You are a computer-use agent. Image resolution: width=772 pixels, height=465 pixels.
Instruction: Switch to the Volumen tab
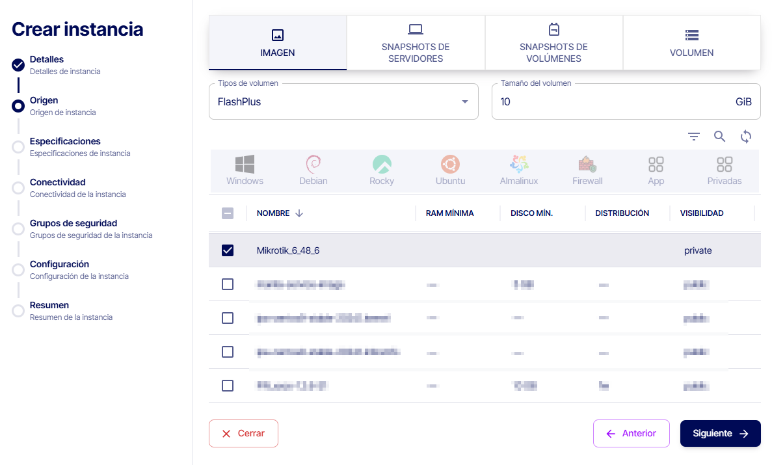click(691, 43)
